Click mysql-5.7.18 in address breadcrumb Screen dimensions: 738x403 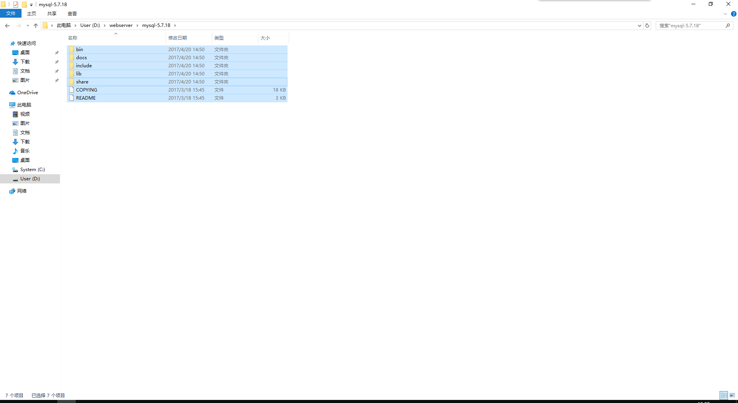[156, 25]
